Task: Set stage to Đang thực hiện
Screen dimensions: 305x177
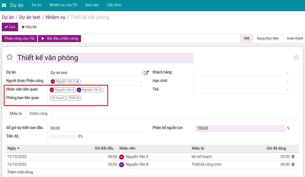Action: pos(268,38)
